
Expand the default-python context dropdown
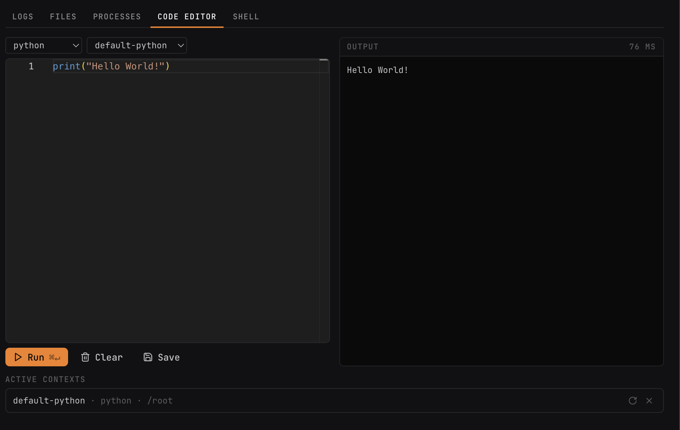tap(137, 45)
